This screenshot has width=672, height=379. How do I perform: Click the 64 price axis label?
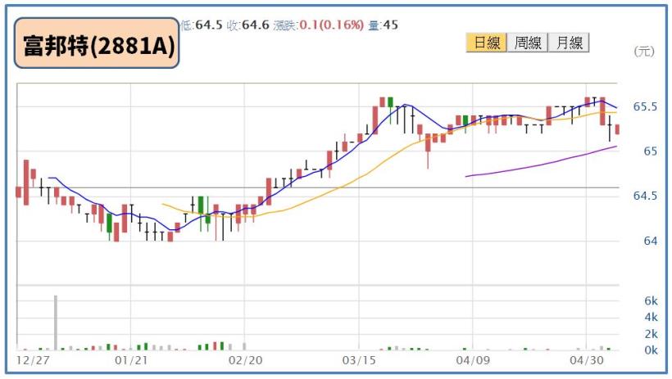[650, 241]
